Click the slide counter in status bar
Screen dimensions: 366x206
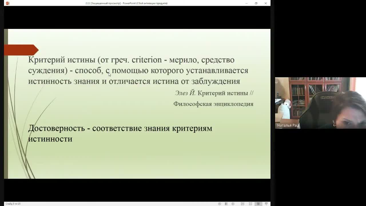point(13,204)
